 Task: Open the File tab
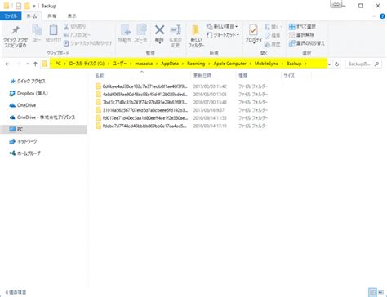(x=11, y=16)
